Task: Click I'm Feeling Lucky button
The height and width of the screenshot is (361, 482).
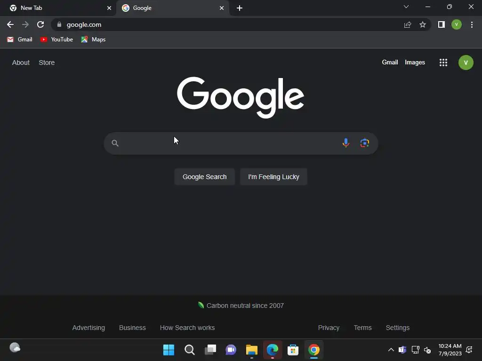Action: tap(273, 177)
